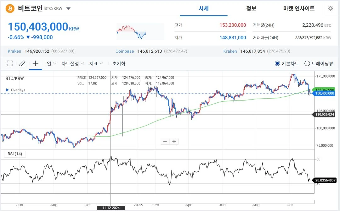The image size is (340, 211).
Task: Click the Feb time axis label
Action: tap(156, 205)
